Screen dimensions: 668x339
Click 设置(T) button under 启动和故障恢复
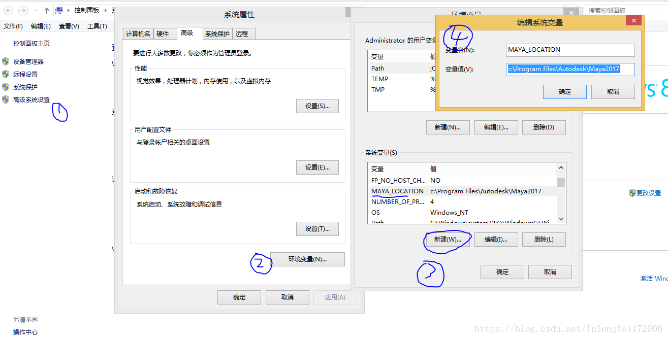tap(317, 229)
